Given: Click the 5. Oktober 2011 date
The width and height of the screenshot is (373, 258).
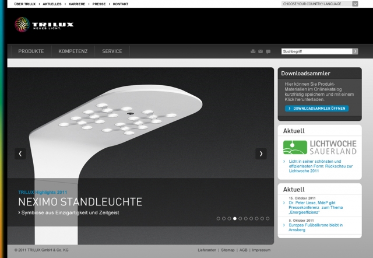Looking at the screenshot, I should click(x=301, y=221).
